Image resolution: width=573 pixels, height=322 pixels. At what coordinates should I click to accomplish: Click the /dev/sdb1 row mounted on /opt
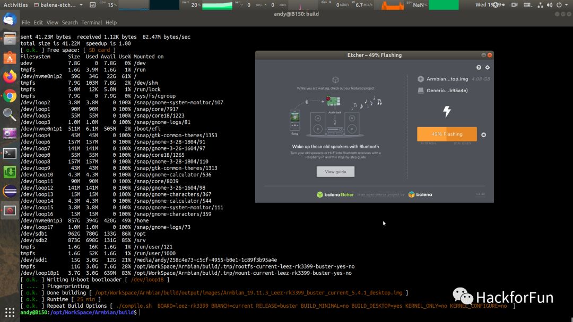pyautogui.click(x=83, y=234)
